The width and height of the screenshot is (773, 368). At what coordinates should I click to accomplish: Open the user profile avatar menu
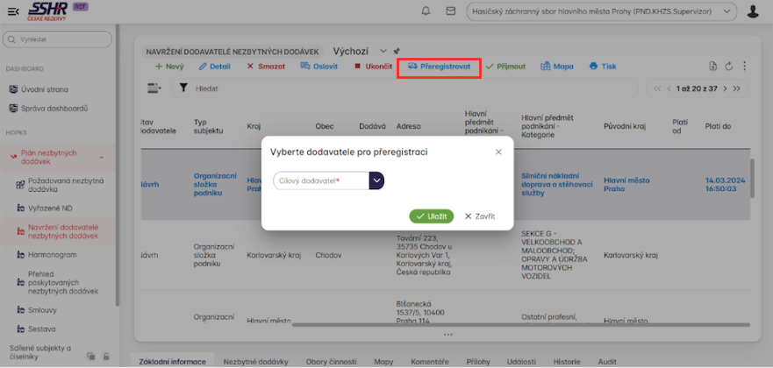[753, 11]
